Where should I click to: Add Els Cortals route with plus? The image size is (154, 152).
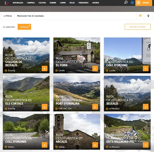[x=45, y=107]
